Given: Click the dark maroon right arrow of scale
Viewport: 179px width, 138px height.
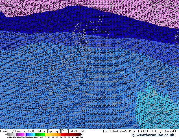Looking at the screenshot, I should [81, 134].
